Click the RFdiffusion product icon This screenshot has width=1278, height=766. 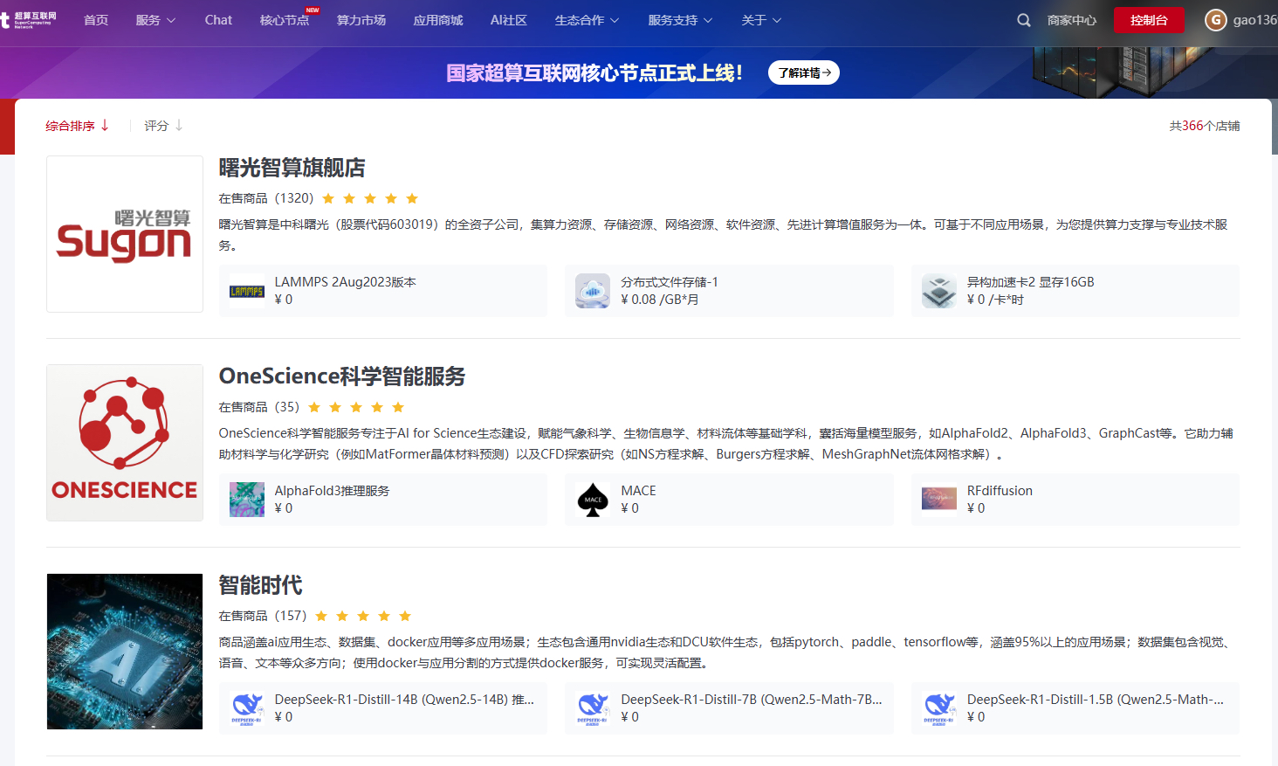point(939,500)
